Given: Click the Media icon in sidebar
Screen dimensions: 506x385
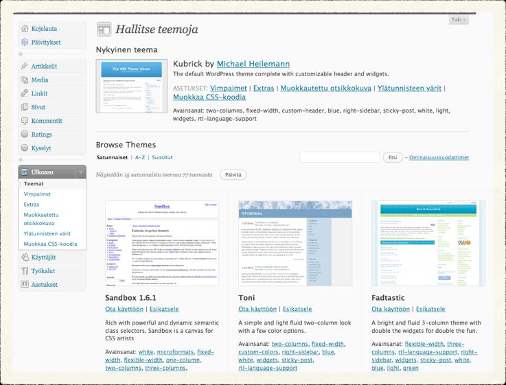Looking at the screenshot, I should (x=25, y=80).
